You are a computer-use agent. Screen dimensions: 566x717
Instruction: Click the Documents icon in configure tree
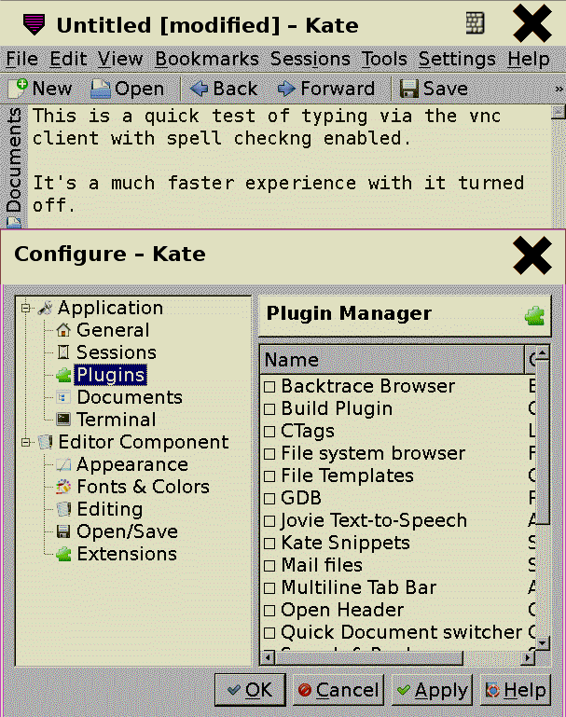(63, 397)
